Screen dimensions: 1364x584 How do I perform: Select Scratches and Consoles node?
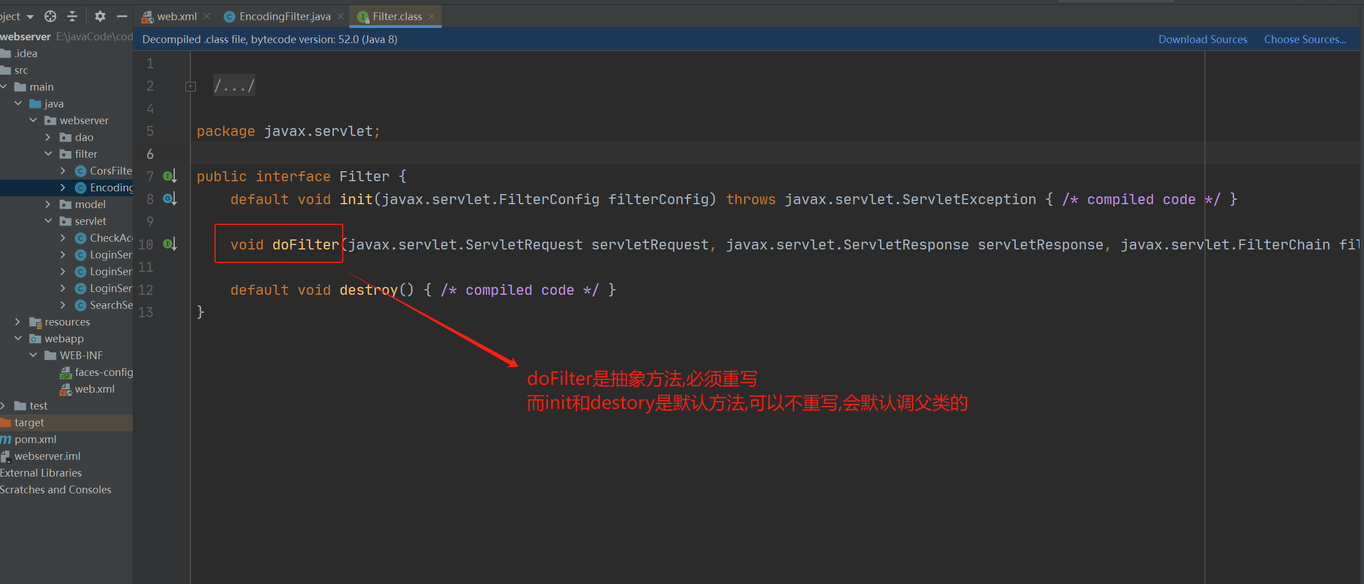(x=55, y=489)
